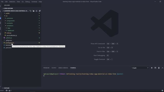The height and width of the screenshot is (92, 164).
Task: Open package.json file
Action: 10,43
